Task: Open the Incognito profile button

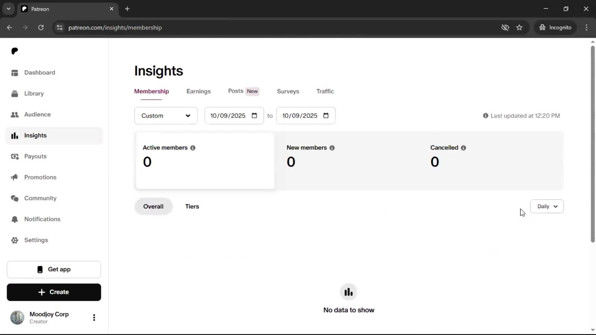Action: tap(555, 28)
